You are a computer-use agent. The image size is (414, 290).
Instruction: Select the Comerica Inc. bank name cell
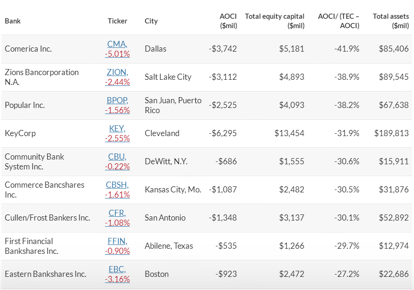point(28,49)
